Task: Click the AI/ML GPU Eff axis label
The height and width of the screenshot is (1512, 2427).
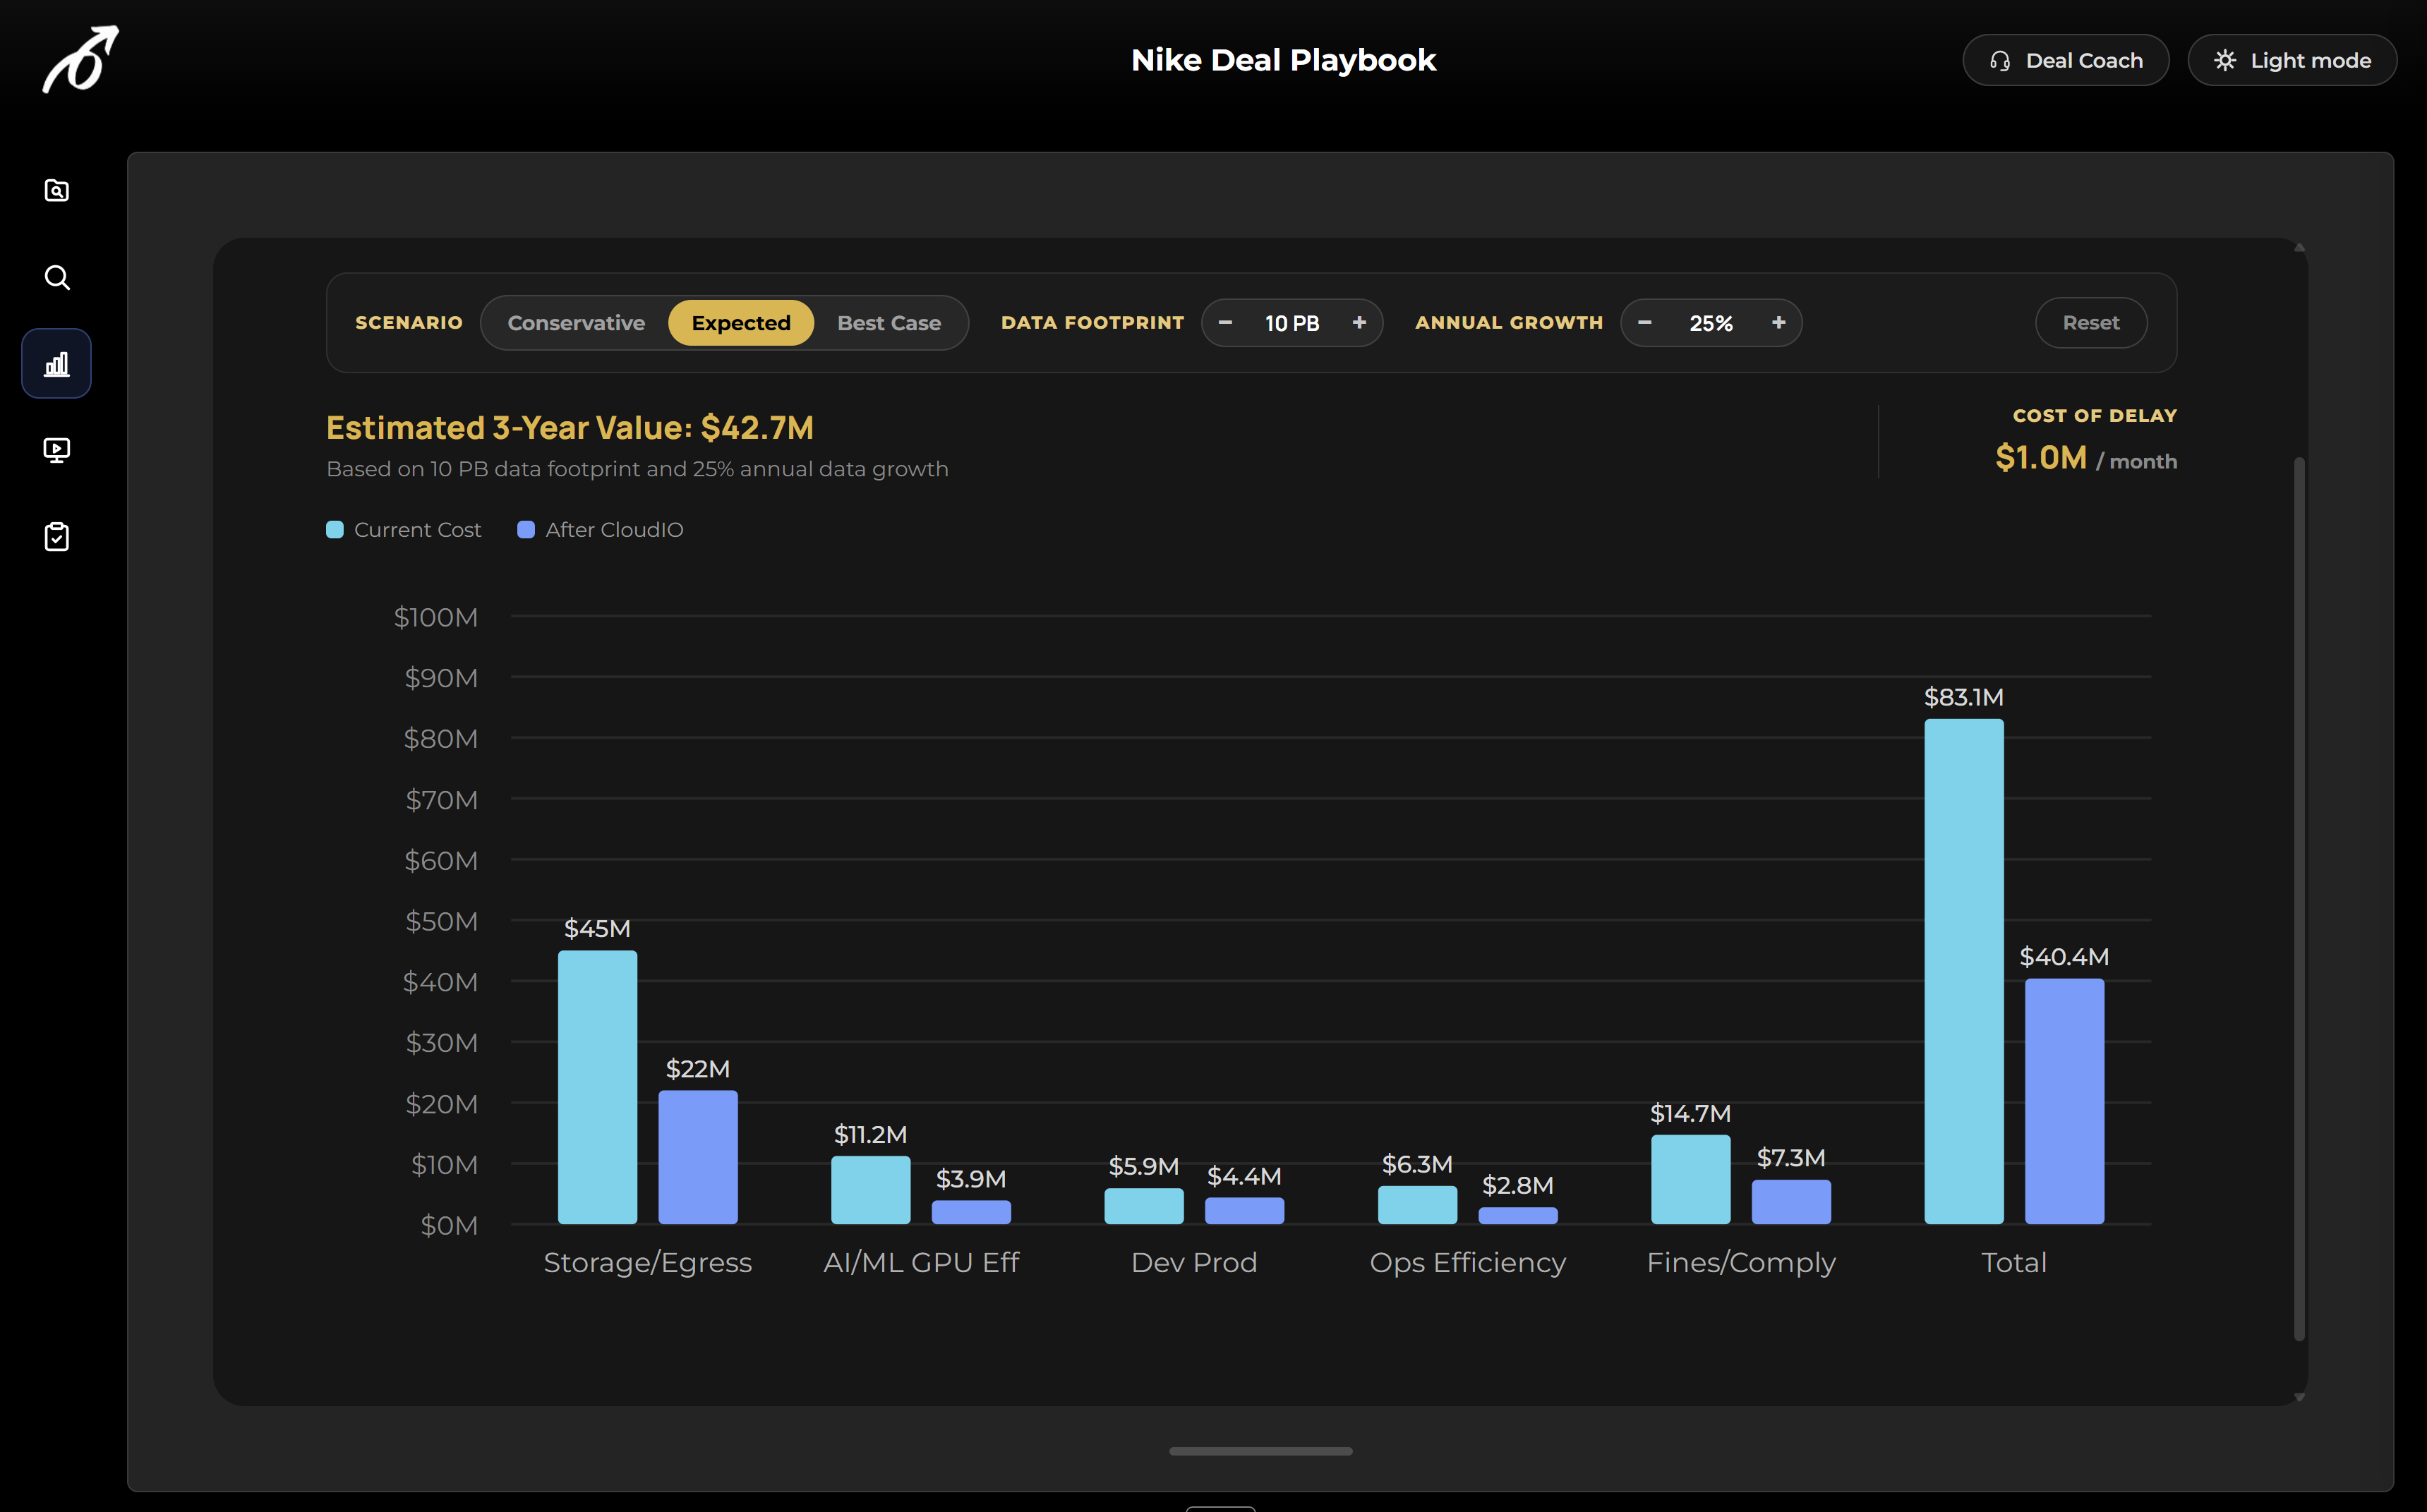Action: (x=921, y=1262)
